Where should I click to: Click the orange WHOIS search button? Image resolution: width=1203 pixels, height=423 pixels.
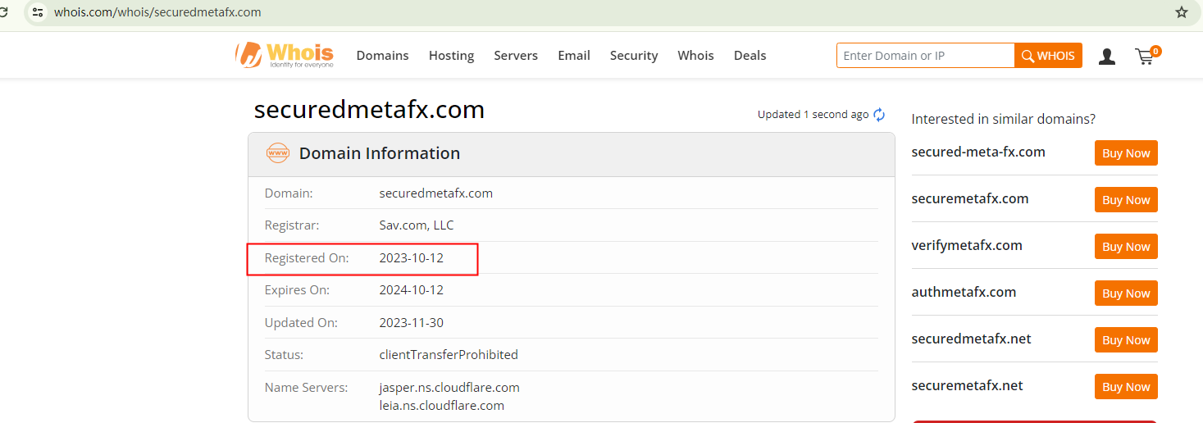(1048, 56)
